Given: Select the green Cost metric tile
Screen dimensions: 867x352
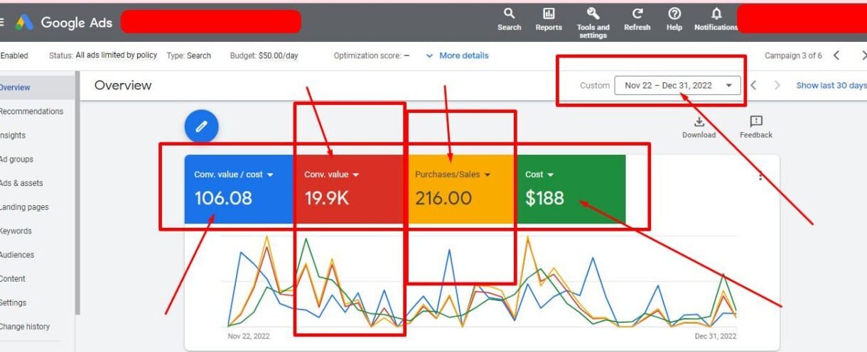Looking at the screenshot, I should coord(571,189).
